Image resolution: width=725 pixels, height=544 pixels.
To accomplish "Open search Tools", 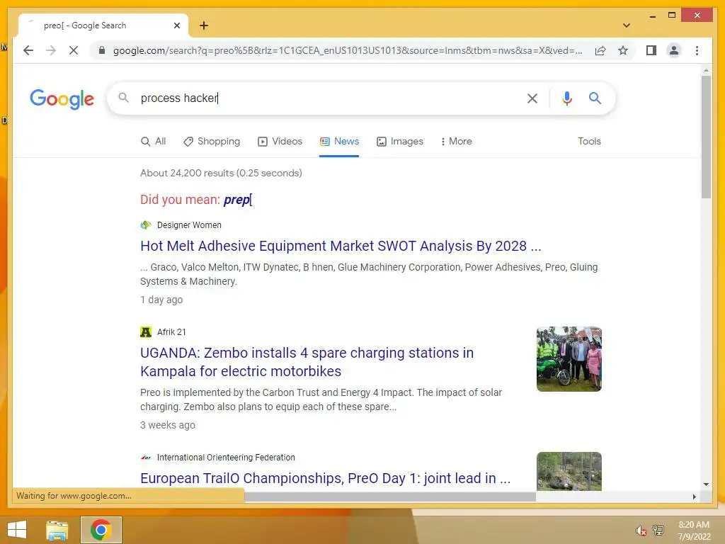I will tap(589, 142).
